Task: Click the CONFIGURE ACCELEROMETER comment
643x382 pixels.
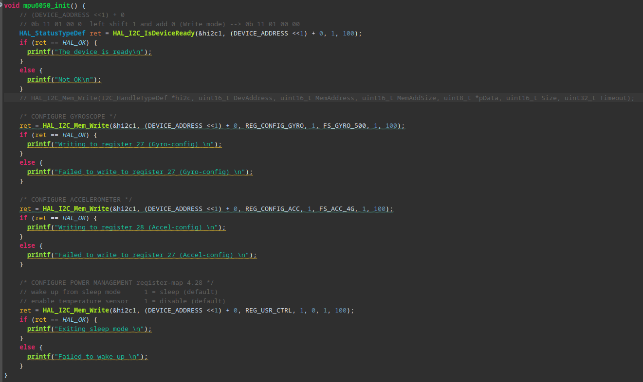Action: point(76,200)
